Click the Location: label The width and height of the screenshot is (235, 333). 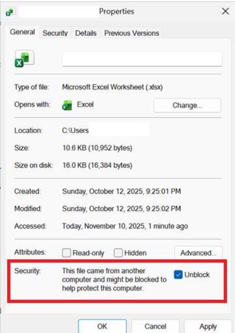(x=28, y=130)
